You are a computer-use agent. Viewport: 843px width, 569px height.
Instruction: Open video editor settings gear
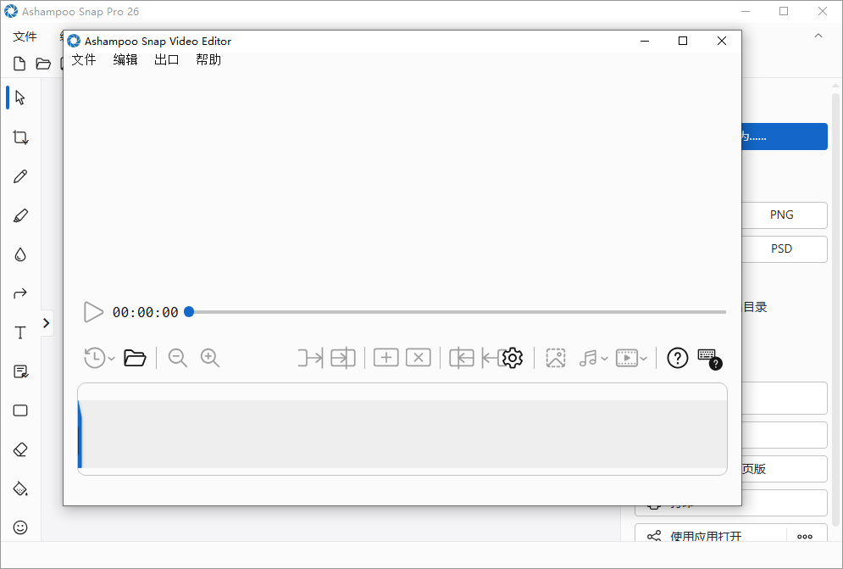point(513,358)
